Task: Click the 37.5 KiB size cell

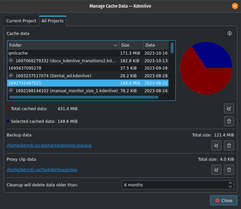Action: 128,68
